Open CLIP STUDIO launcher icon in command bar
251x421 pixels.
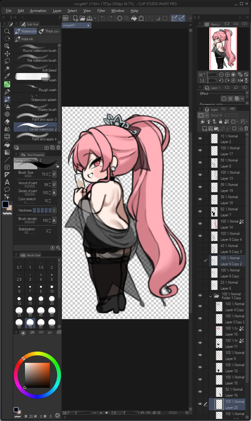[x=66, y=18]
